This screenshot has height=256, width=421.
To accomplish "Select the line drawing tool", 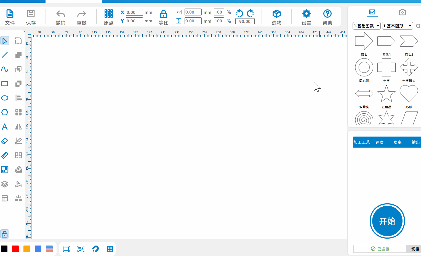I will click(5, 55).
